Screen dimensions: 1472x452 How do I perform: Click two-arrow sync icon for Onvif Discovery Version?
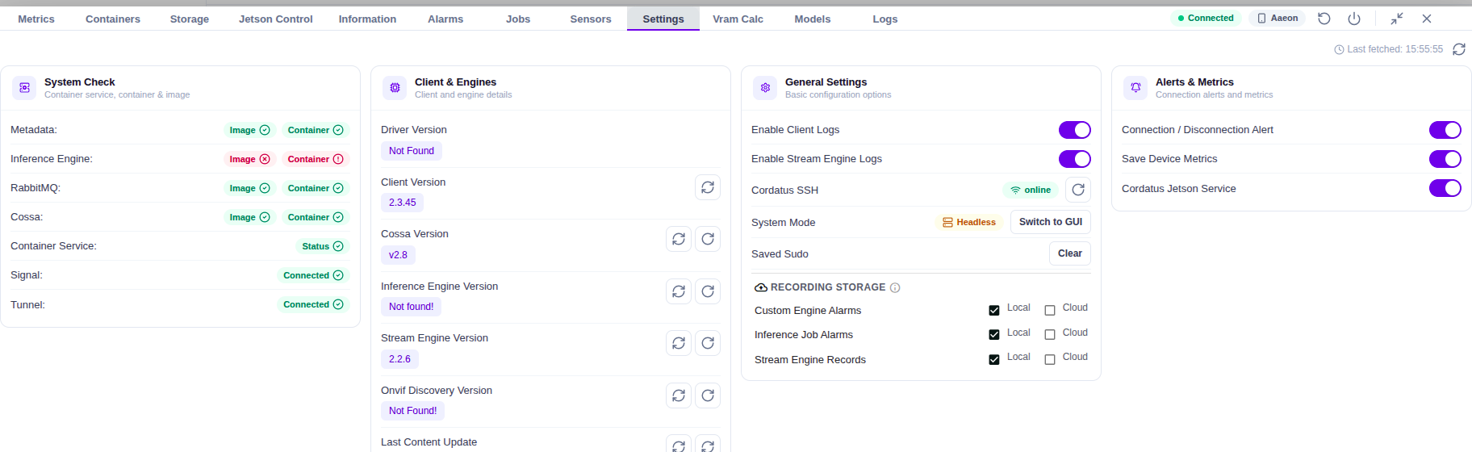pos(679,395)
